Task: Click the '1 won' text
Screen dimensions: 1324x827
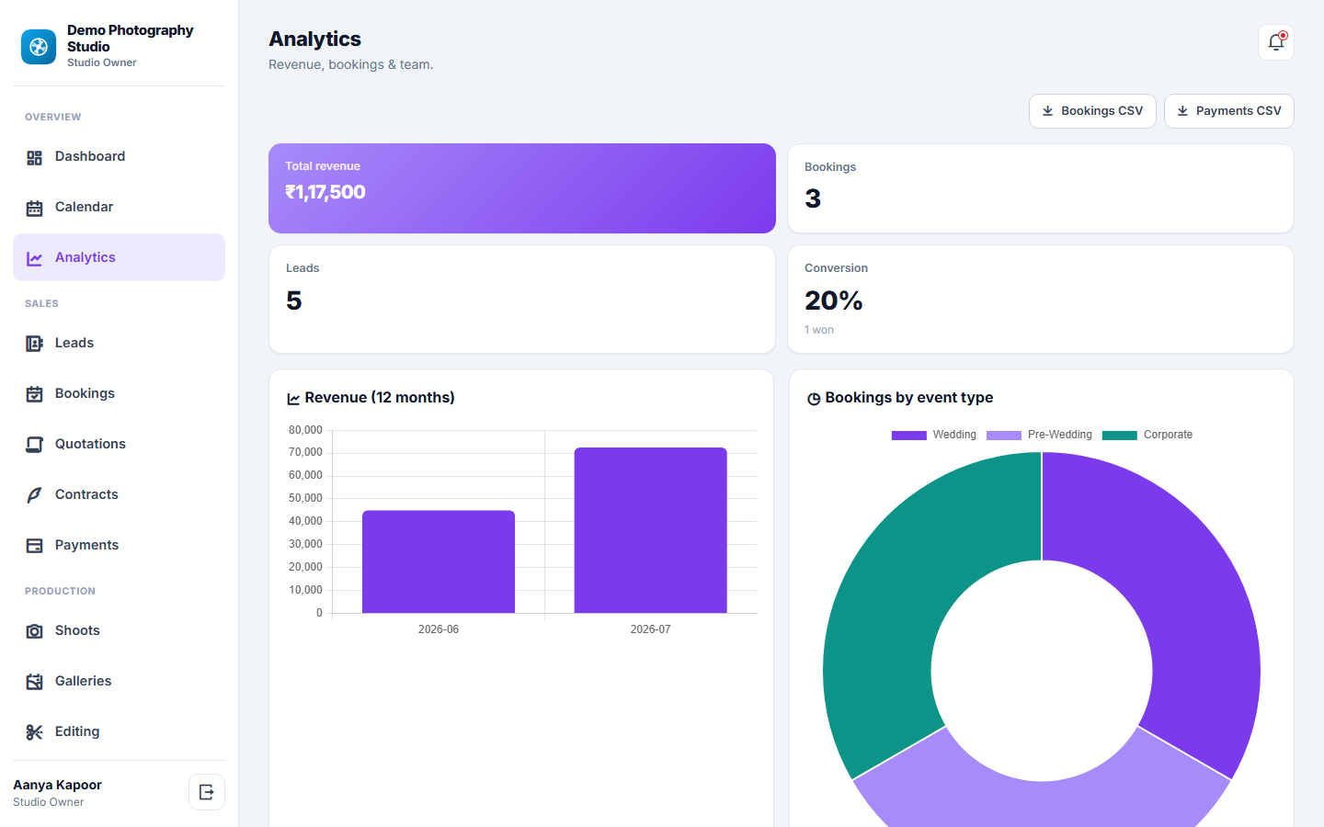Action: point(819,330)
